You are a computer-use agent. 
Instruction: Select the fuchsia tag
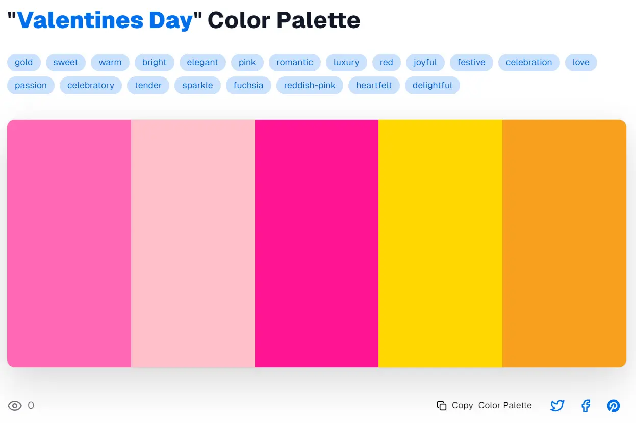[x=248, y=85]
